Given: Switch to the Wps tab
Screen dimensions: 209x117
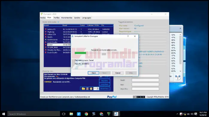Looking at the screenshot, I should tap(49, 18).
